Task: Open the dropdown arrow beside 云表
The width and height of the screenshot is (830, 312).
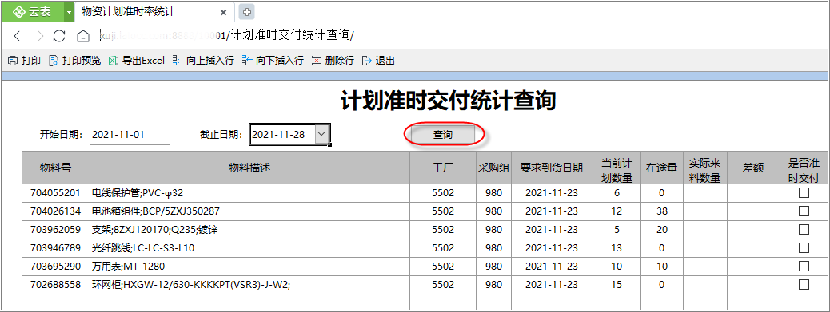Action: (x=69, y=12)
